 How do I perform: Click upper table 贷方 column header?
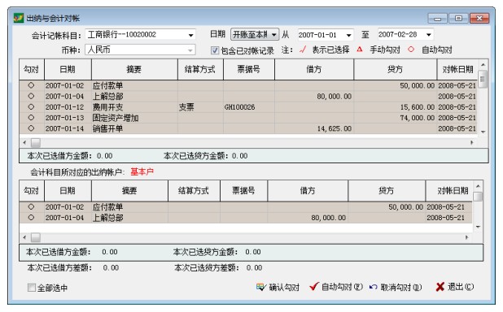(396, 69)
